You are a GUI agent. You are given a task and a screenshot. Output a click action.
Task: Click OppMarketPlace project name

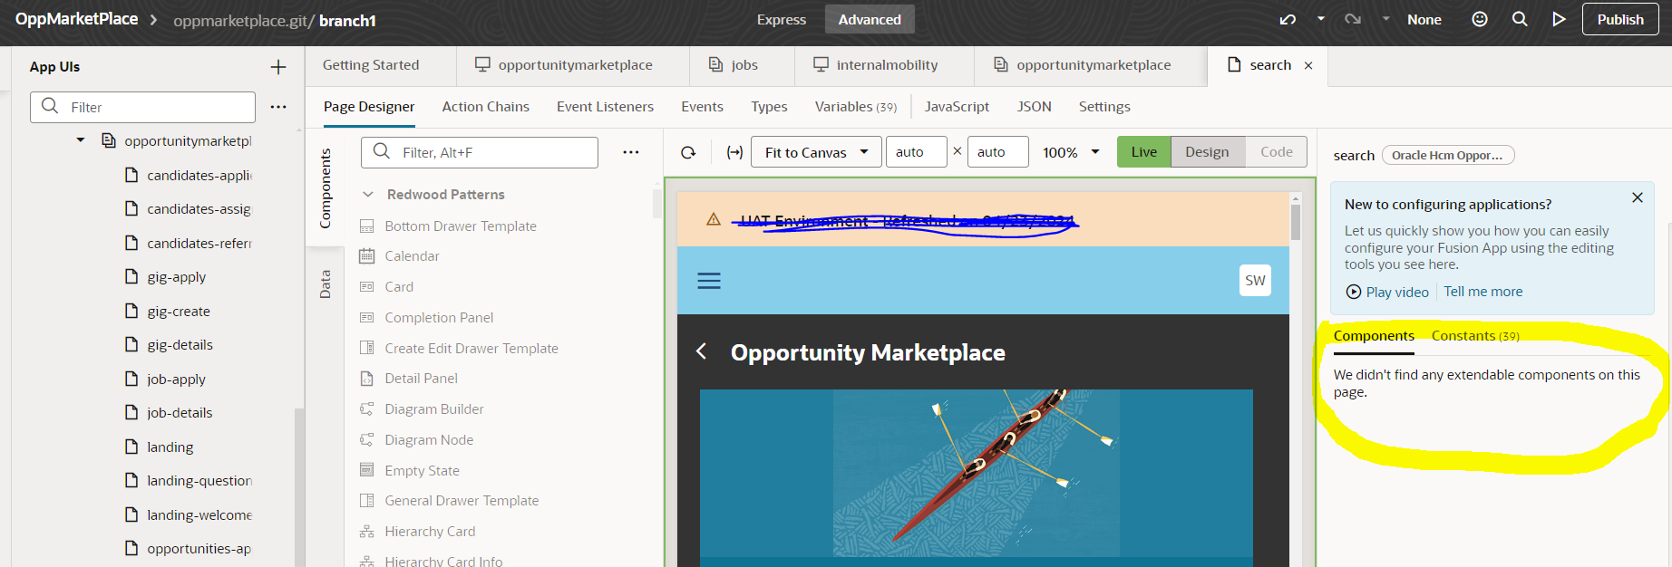point(77,19)
